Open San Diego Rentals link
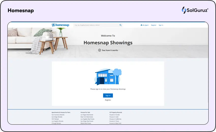Screen dimensions: 216x132 click(x=57, y=117)
